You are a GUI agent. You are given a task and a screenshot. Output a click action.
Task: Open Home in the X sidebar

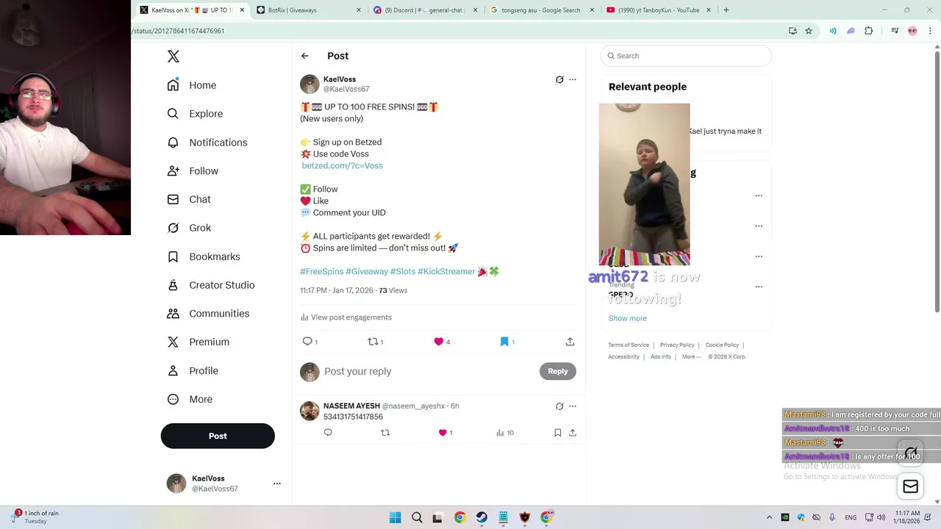[x=192, y=85]
